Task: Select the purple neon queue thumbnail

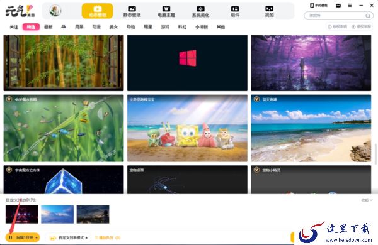Action: pos(22,214)
